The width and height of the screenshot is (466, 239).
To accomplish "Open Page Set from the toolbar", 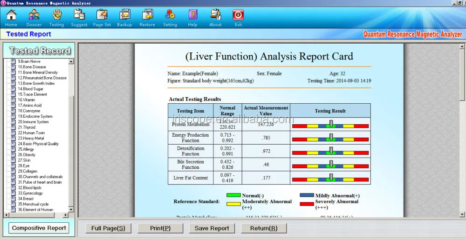I will tap(102, 17).
